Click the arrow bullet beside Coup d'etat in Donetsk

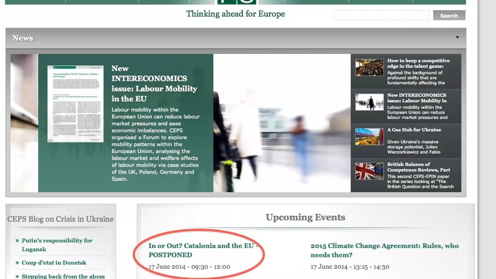(x=17, y=263)
